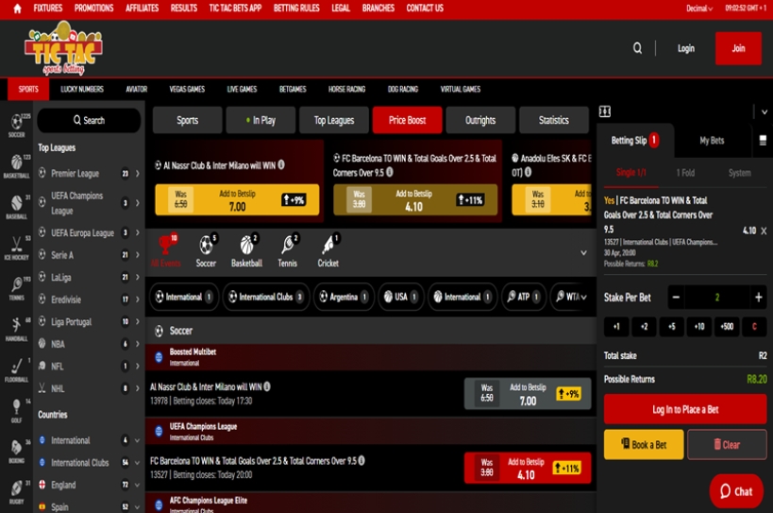Click info icon on Al Nassr list row
Image resolution: width=773 pixels, height=513 pixels.
[x=267, y=386]
